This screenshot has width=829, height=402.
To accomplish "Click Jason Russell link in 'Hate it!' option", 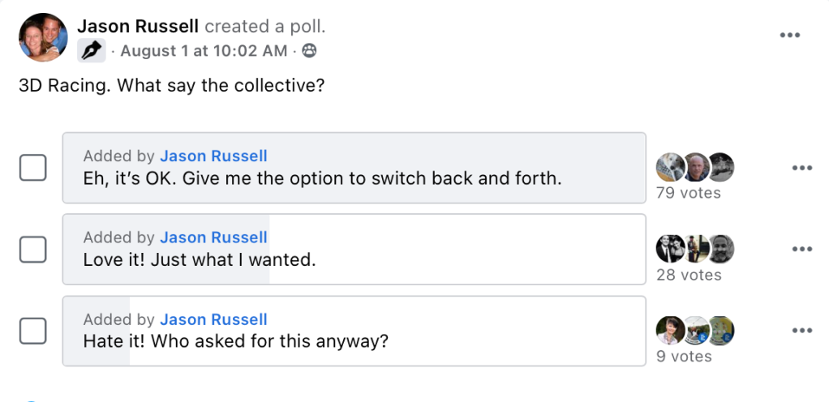I will [x=213, y=319].
